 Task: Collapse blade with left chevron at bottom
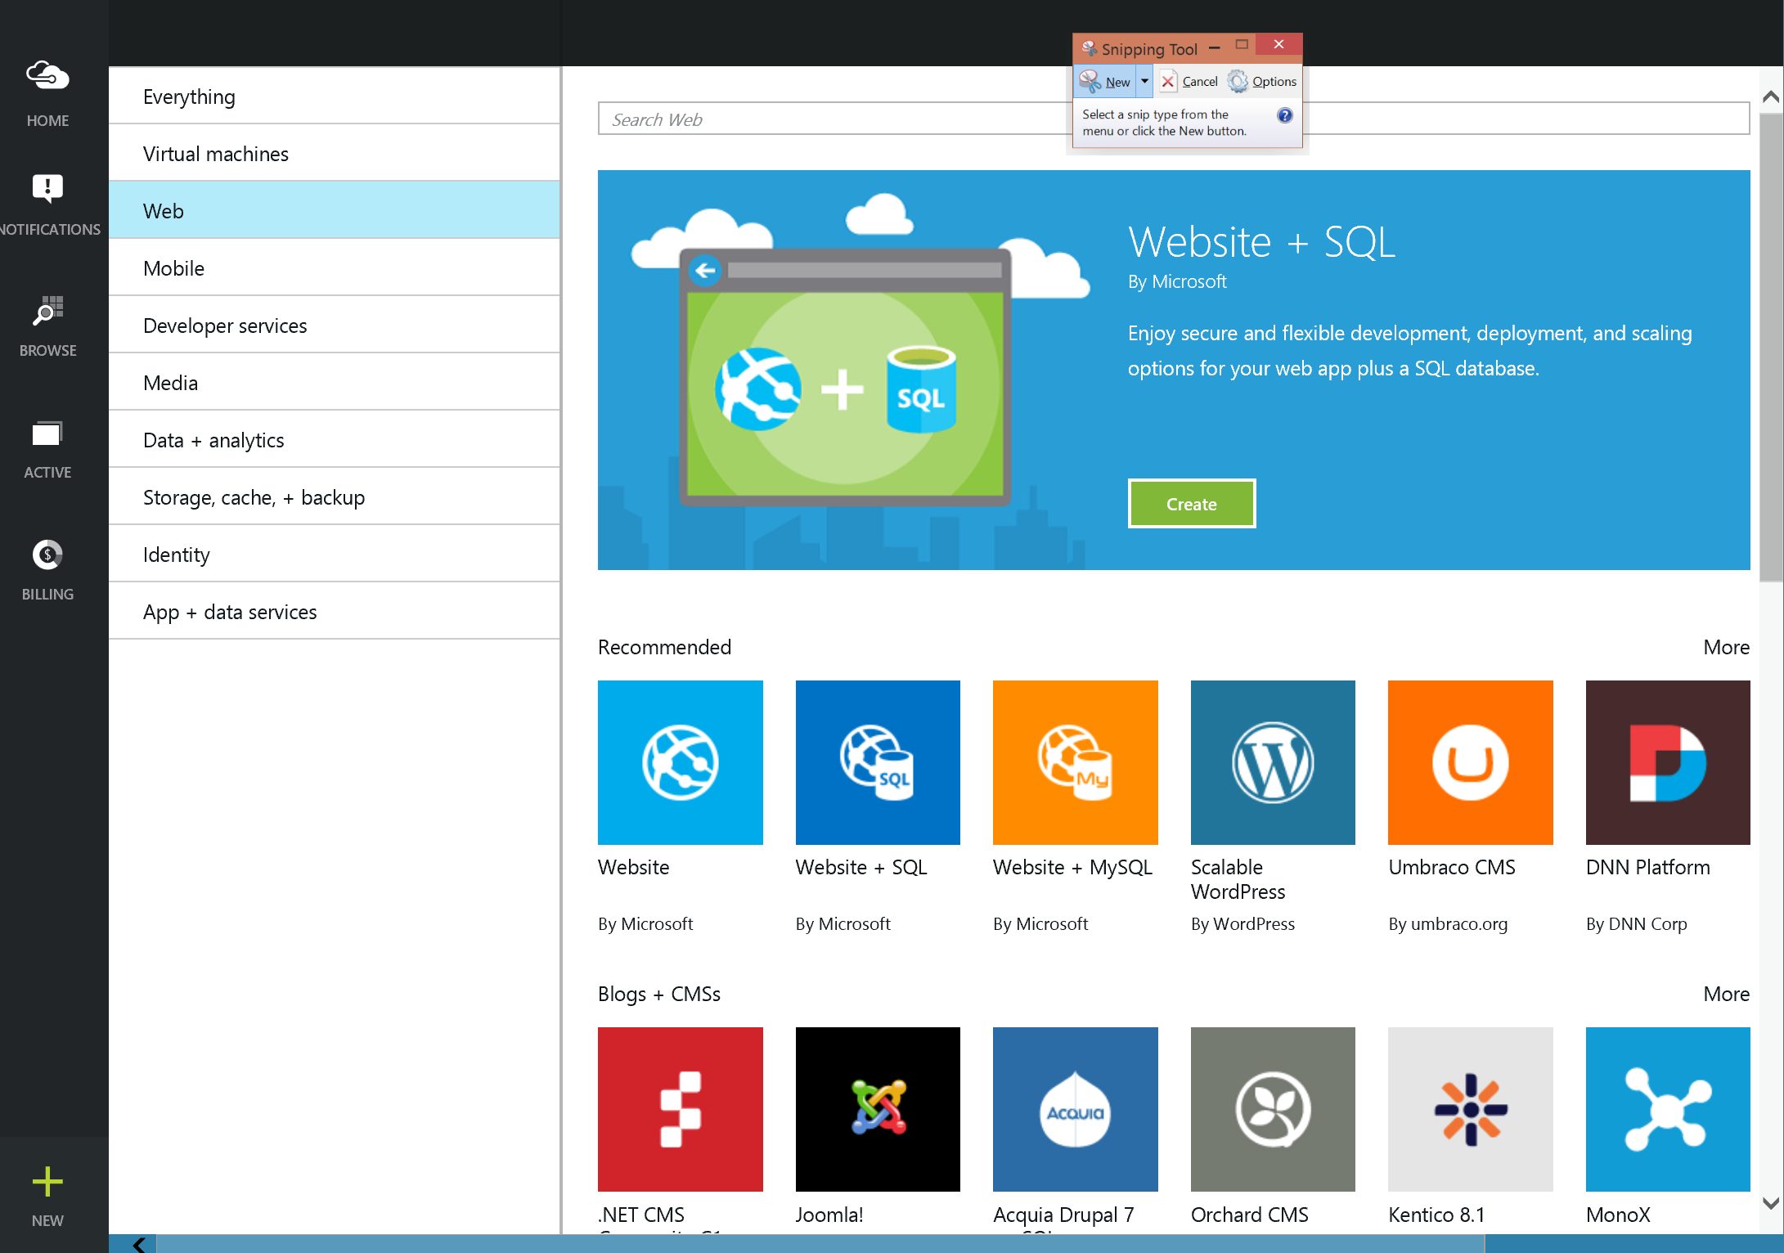pyautogui.click(x=138, y=1244)
